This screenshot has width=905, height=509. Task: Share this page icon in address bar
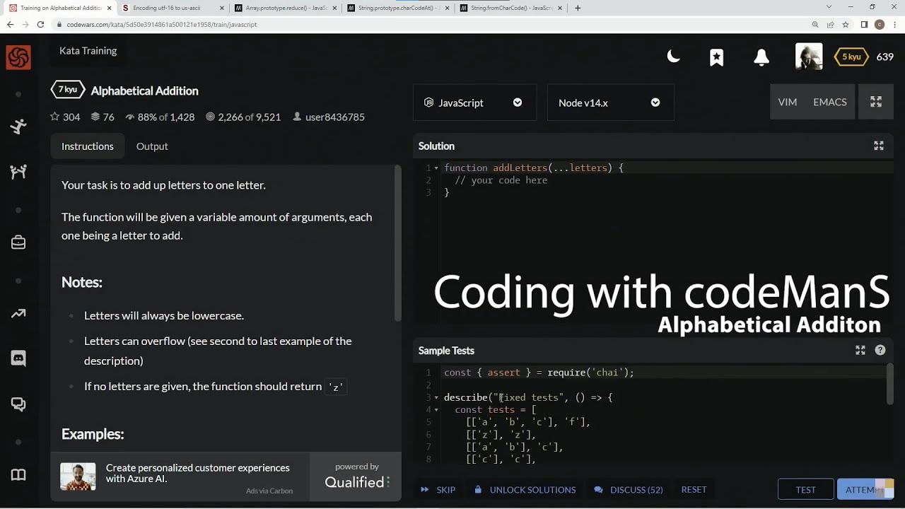tap(830, 24)
